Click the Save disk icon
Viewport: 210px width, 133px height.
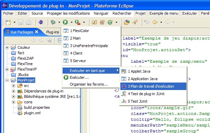coord(21,22)
